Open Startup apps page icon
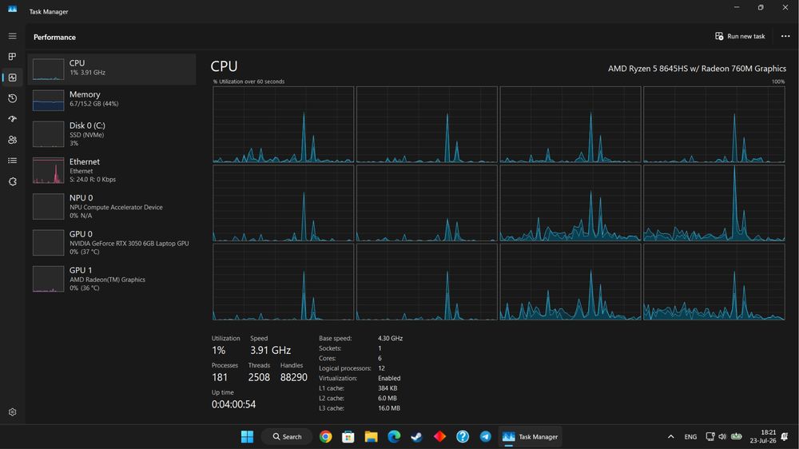 pyautogui.click(x=12, y=119)
